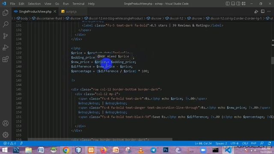Open the Extensions view
Image resolution: width=274 pixels, height=154 pixels.
tap(6, 59)
